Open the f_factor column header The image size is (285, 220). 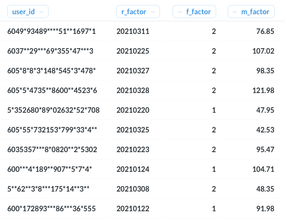[x=194, y=11]
